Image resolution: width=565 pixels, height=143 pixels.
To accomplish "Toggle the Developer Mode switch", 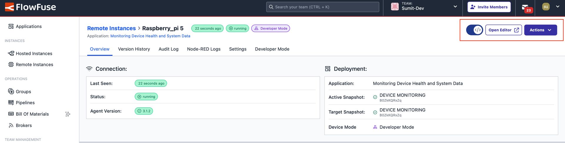I will coord(474,30).
